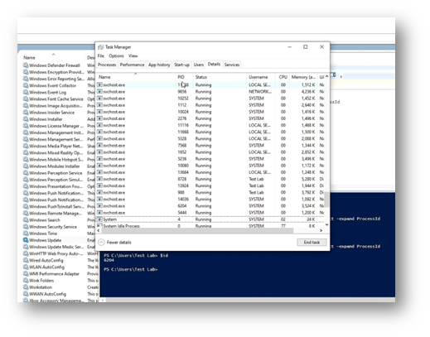Switch to the Processes tab
Image resolution: width=430 pixels, height=337 pixels.
107,65
